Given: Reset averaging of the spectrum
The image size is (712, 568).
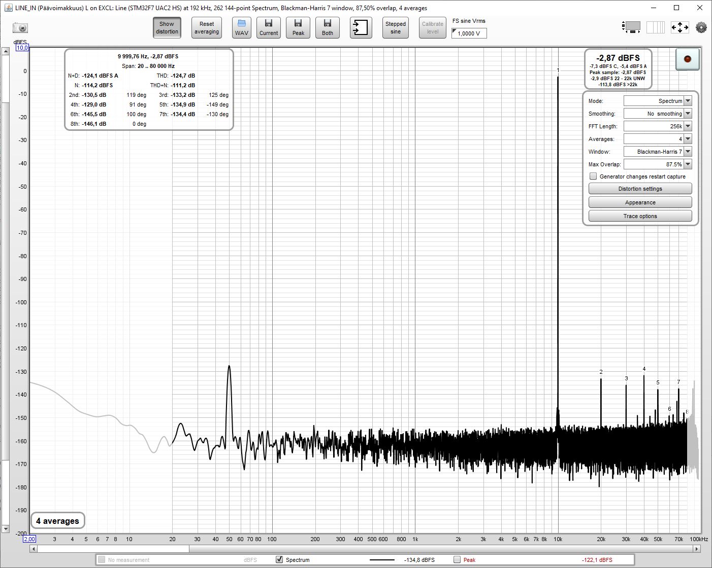Looking at the screenshot, I should [207, 27].
